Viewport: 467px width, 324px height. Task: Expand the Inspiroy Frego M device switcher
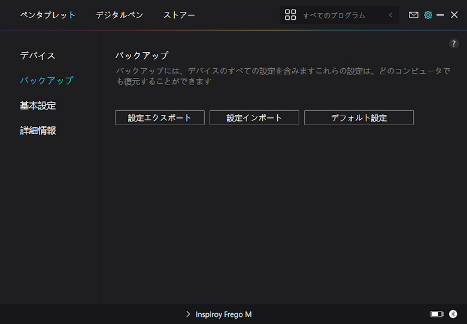coord(219,314)
